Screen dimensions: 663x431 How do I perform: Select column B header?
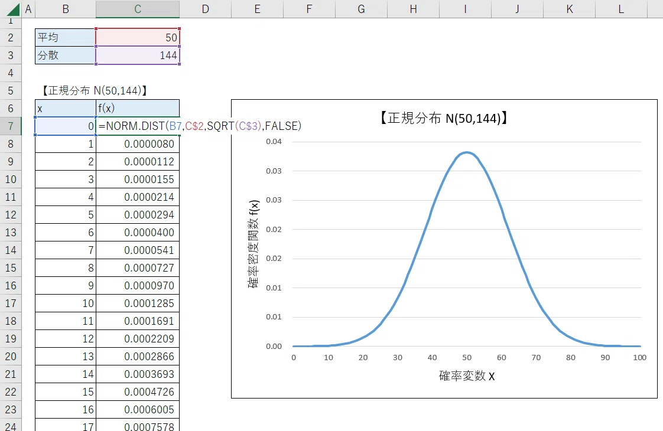click(66, 9)
